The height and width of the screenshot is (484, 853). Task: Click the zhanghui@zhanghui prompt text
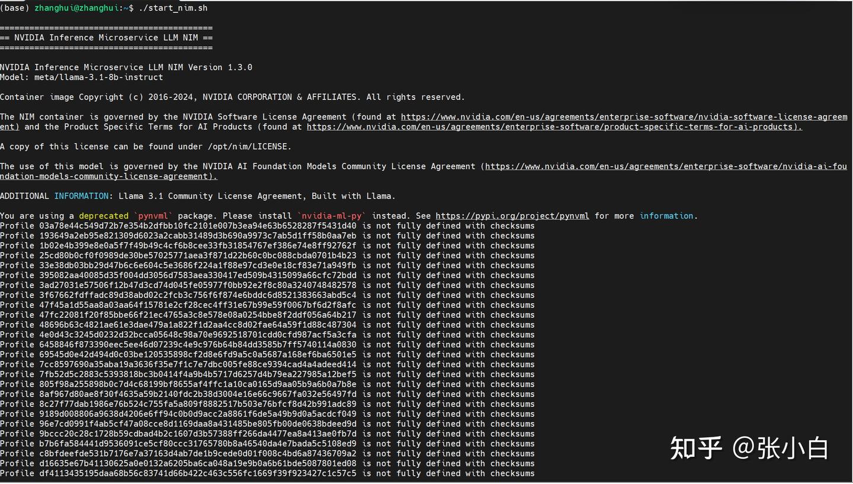[x=76, y=8]
